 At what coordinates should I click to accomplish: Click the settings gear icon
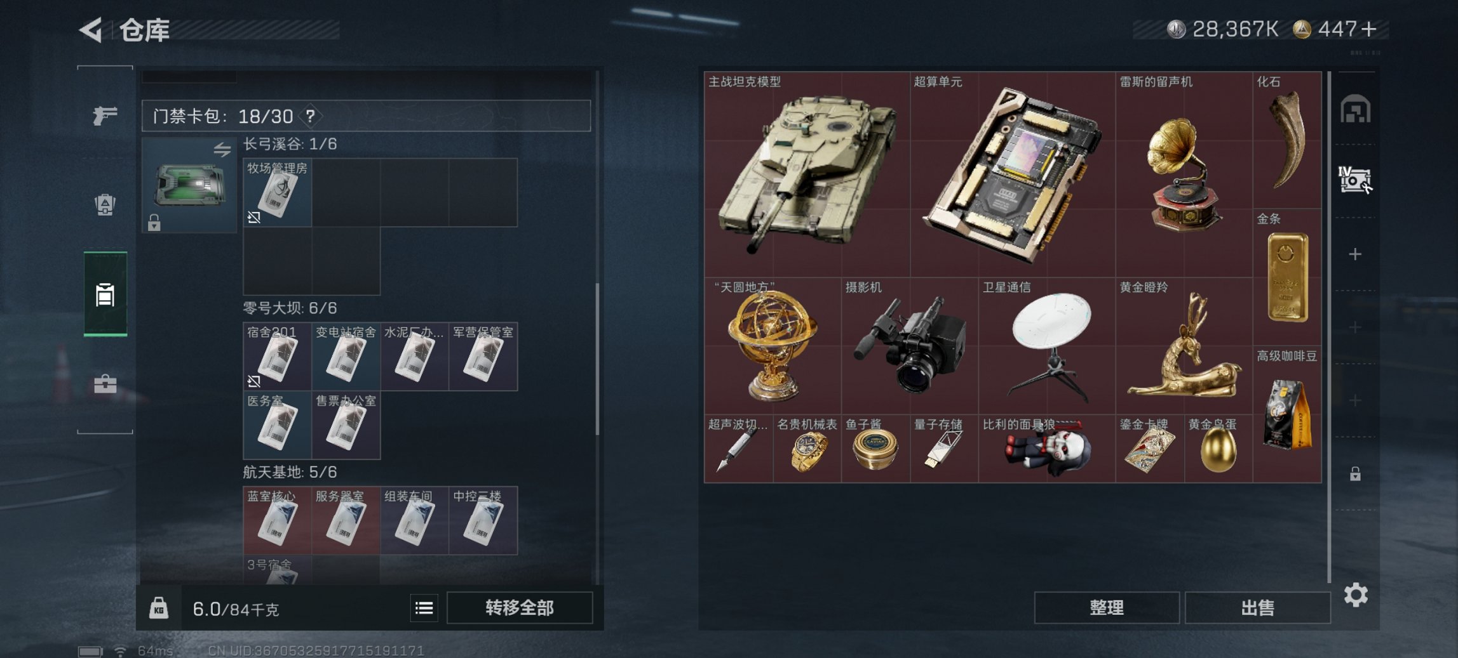click(1355, 595)
